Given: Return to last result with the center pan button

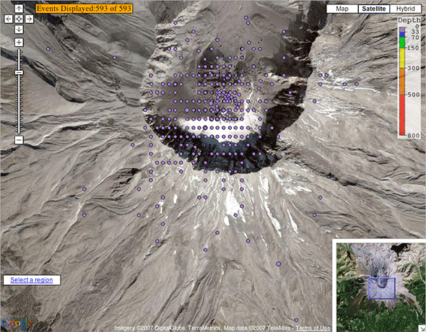Looking at the screenshot, I should pos(19,19).
